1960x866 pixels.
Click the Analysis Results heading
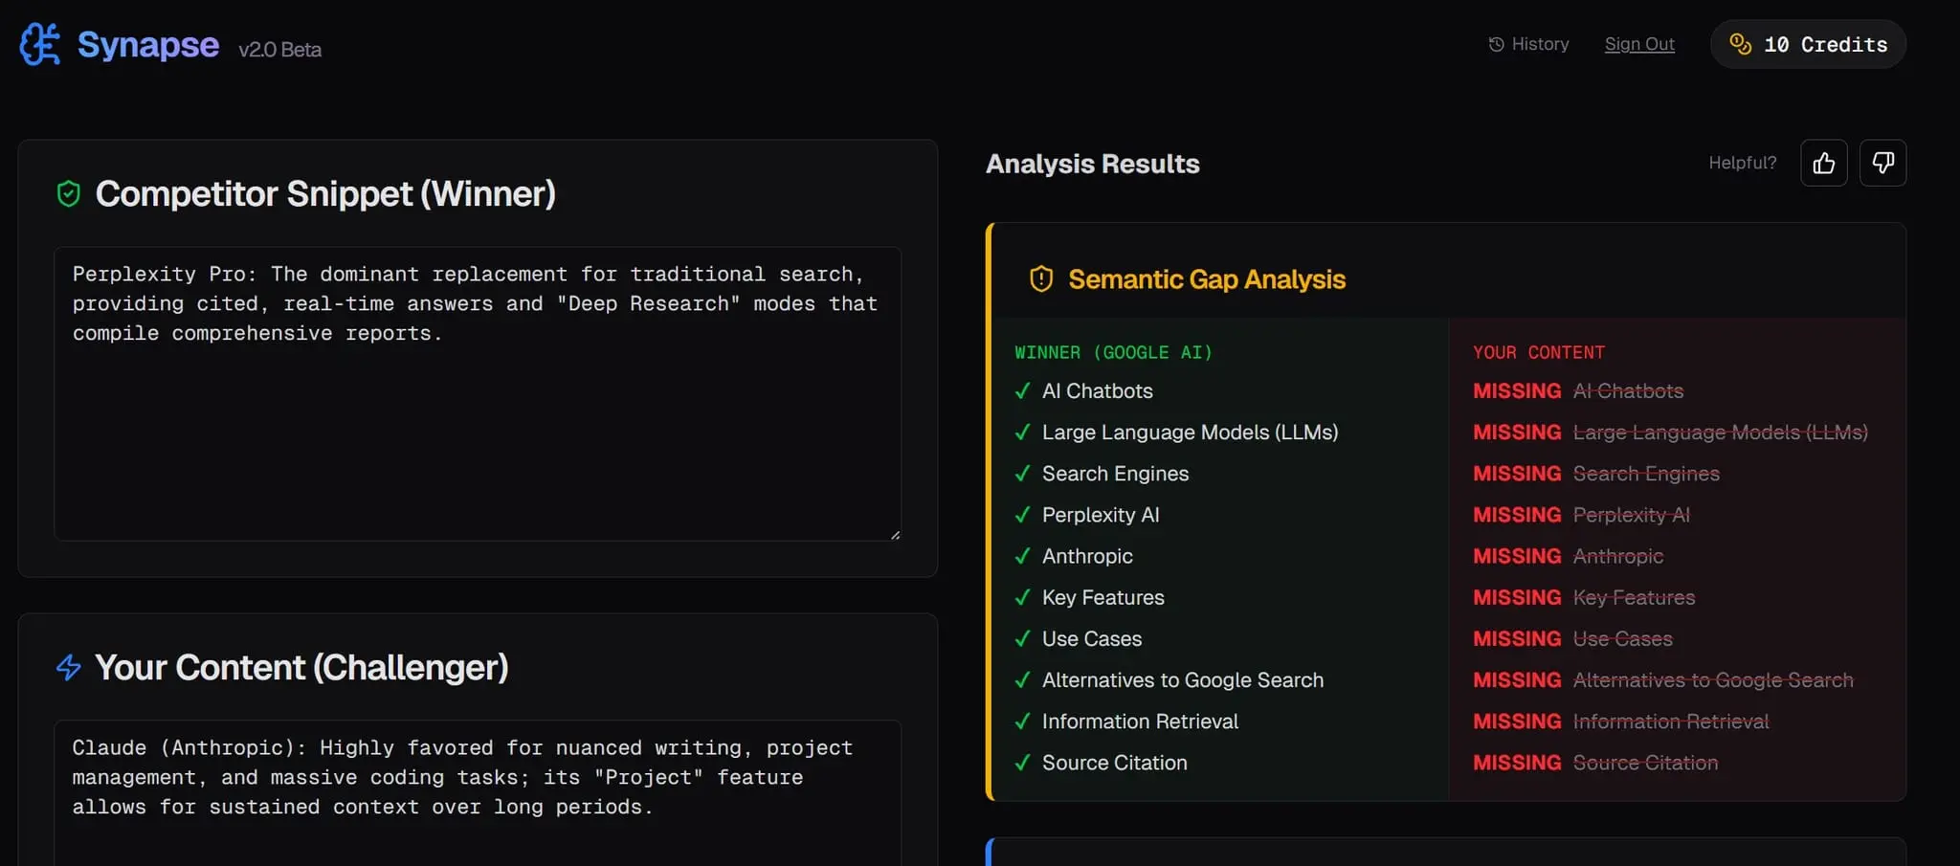(x=1093, y=164)
